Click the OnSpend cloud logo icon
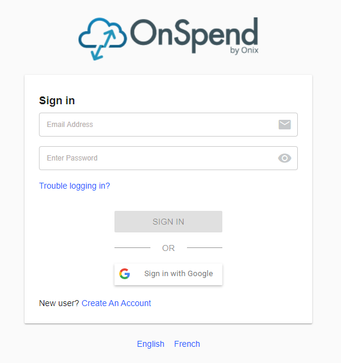This screenshot has width=341, height=363. pyautogui.click(x=102, y=39)
